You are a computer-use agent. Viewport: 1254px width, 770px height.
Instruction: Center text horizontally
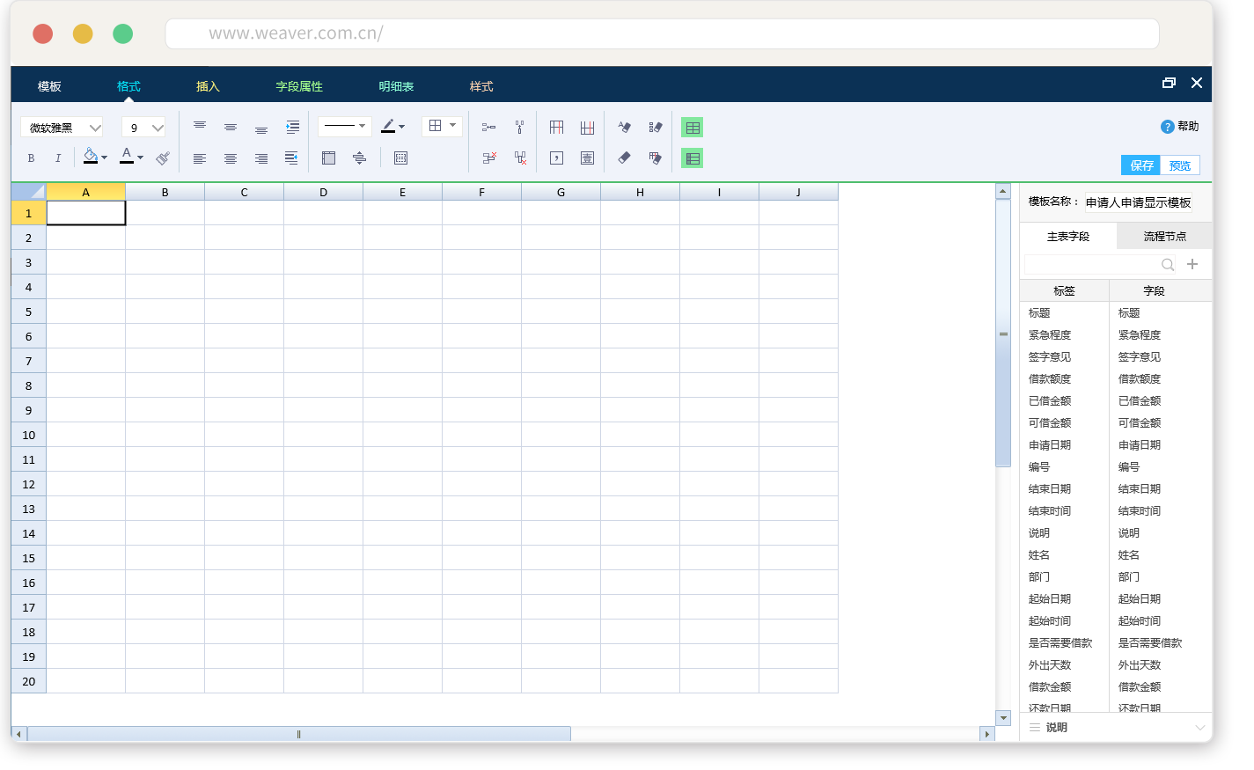point(231,158)
